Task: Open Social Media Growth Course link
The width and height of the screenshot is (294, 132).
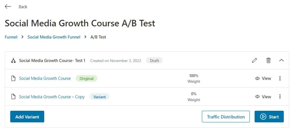Action: [45, 78]
